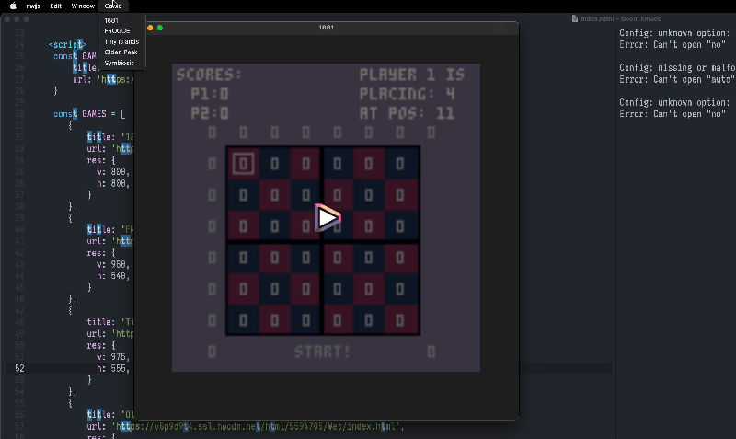Select the board cell in fifth row, sixth column
The height and width of the screenshot is (439, 736).
[400, 289]
